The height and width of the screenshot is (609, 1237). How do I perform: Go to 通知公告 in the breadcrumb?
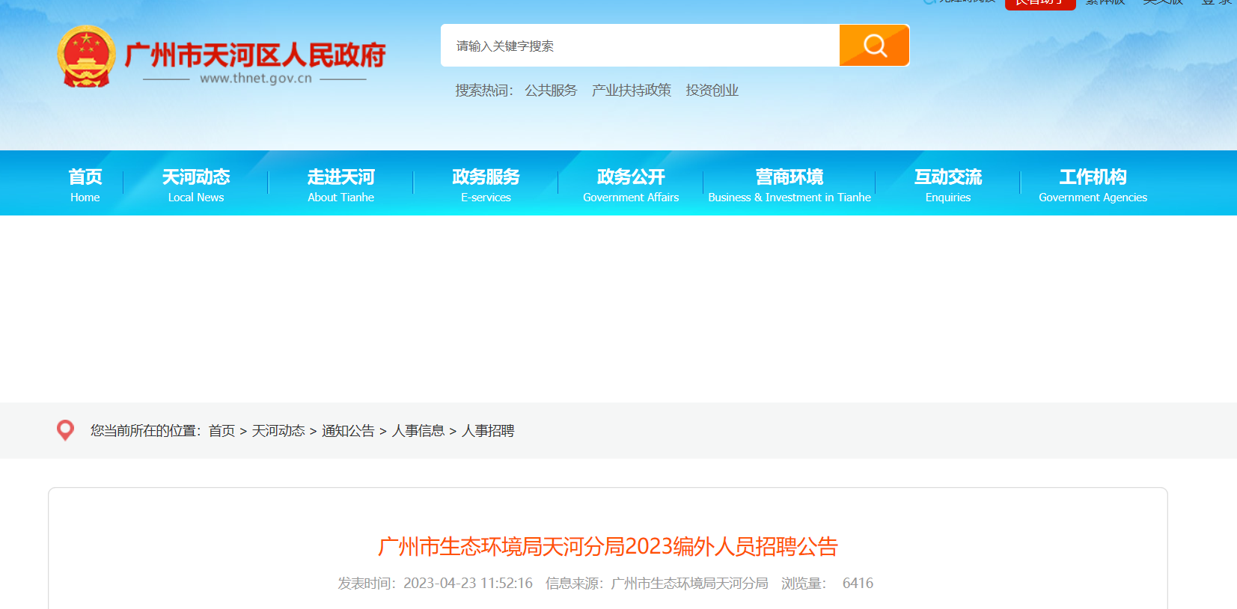348,431
